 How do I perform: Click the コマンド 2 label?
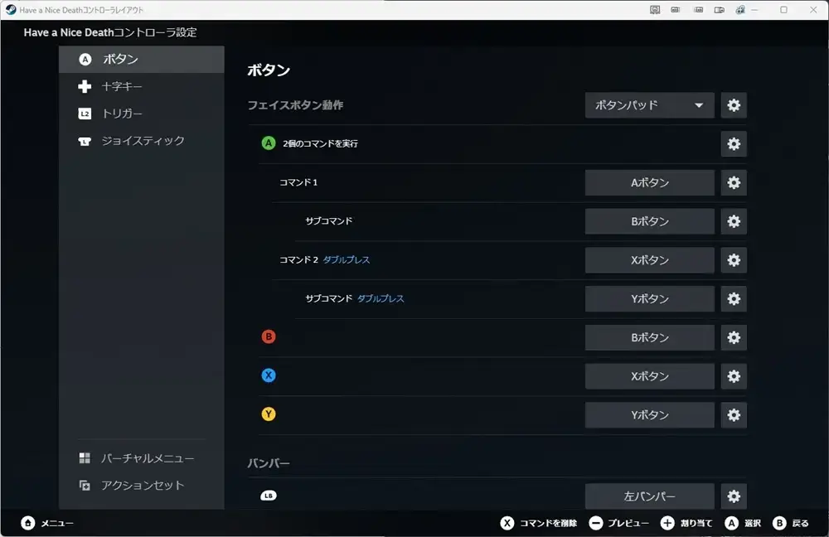point(298,259)
